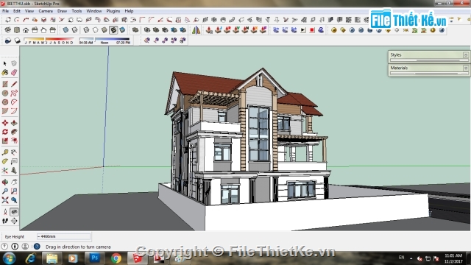This screenshot has width=471, height=265.
Task: Choose the Offset tool
Action: tap(14, 141)
